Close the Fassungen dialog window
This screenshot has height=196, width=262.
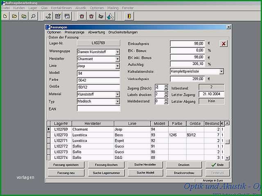(228, 27)
